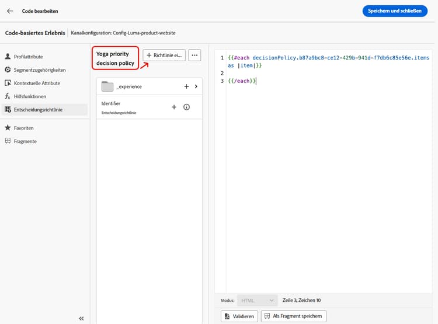This screenshot has height=324, width=438.
Task: Click the Entscheidungsrichtlinie grid icon
Action: tap(8, 109)
